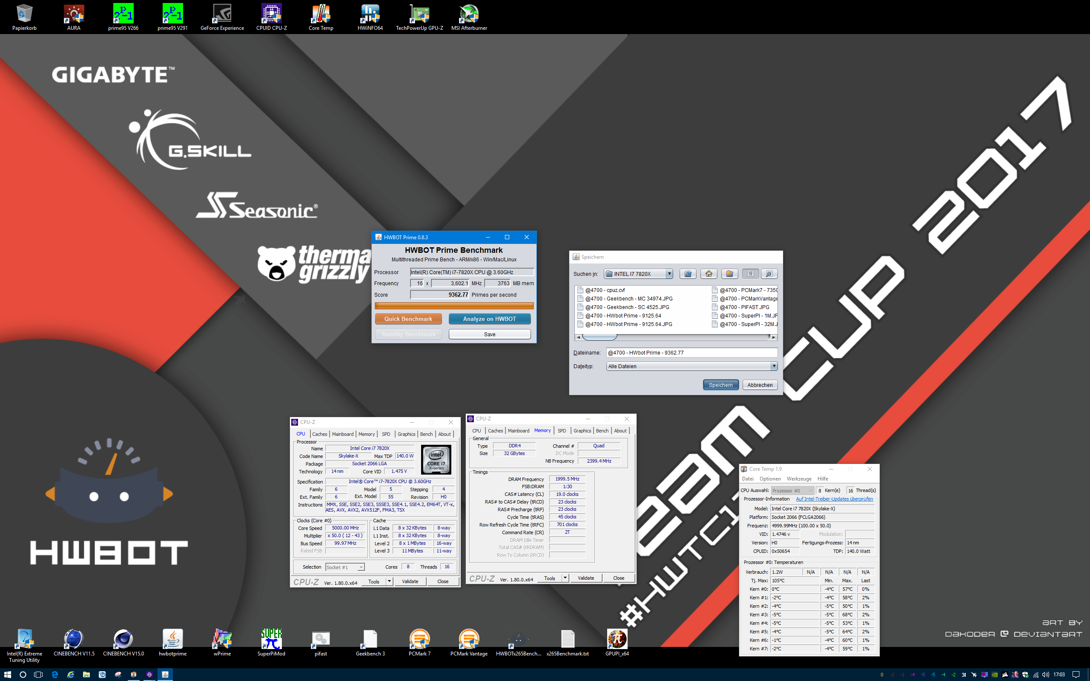Open the Suchen in folder dropdown
Image resolution: width=1090 pixels, height=681 pixels.
click(638, 274)
